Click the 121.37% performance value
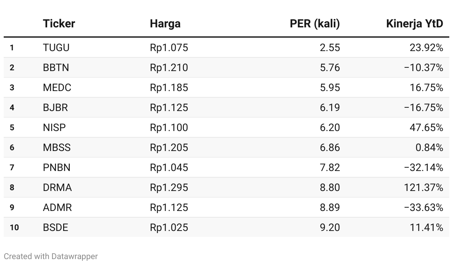 (424, 188)
